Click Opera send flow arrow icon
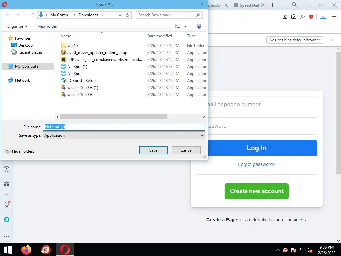Image resolution: width=341 pixels, height=256 pixels. coord(302,17)
